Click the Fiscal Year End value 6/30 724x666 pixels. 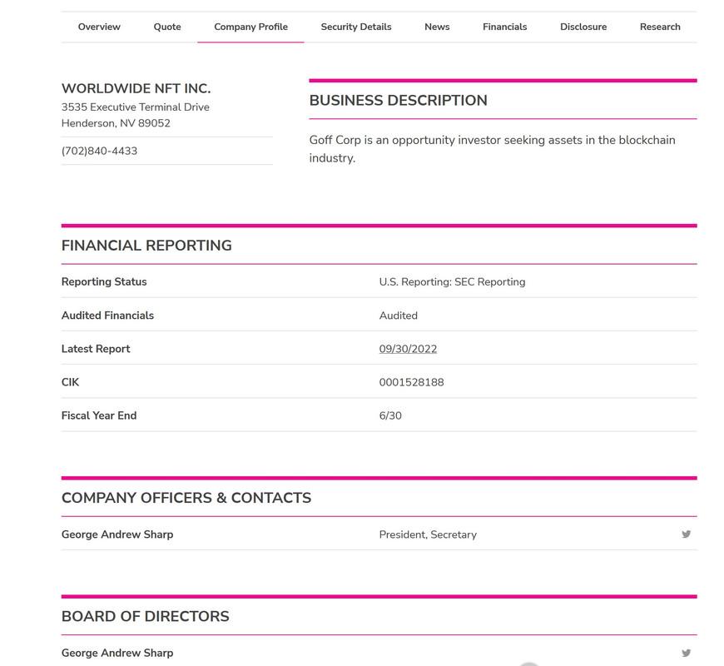390,415
